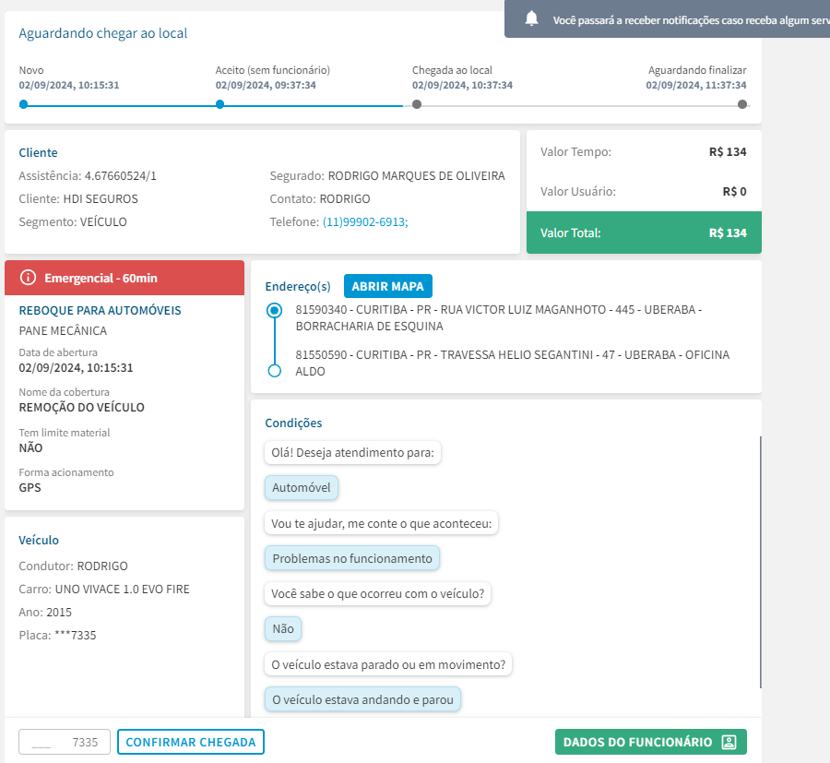Viewport: 830px width, 763px height.
Task: Focus the license plate input field
Action: click(x=65, y=742)
